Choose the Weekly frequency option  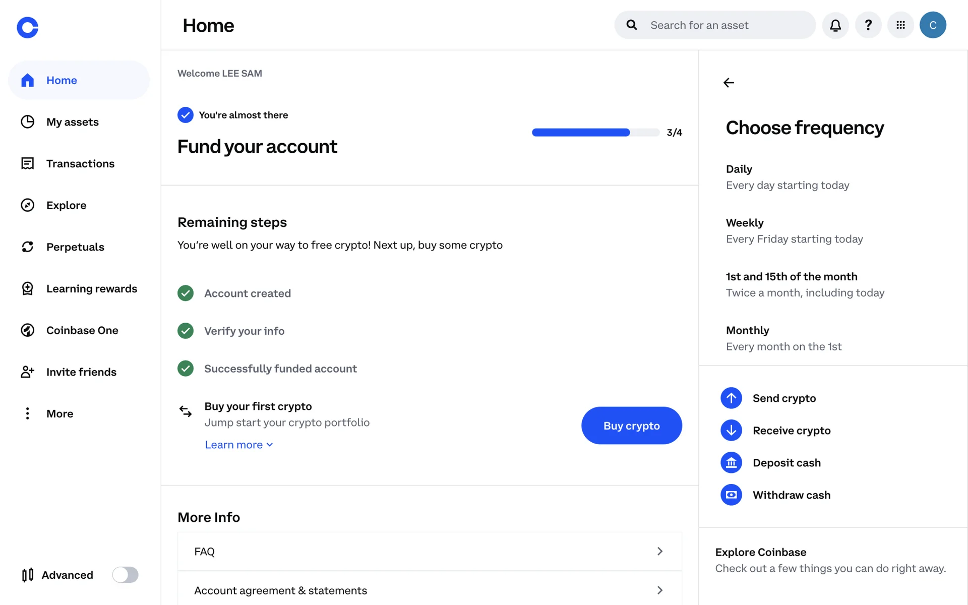794,231
